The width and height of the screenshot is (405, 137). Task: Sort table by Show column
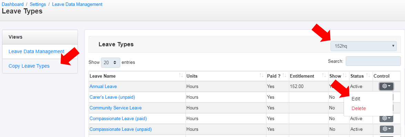(x=338, y=76)
